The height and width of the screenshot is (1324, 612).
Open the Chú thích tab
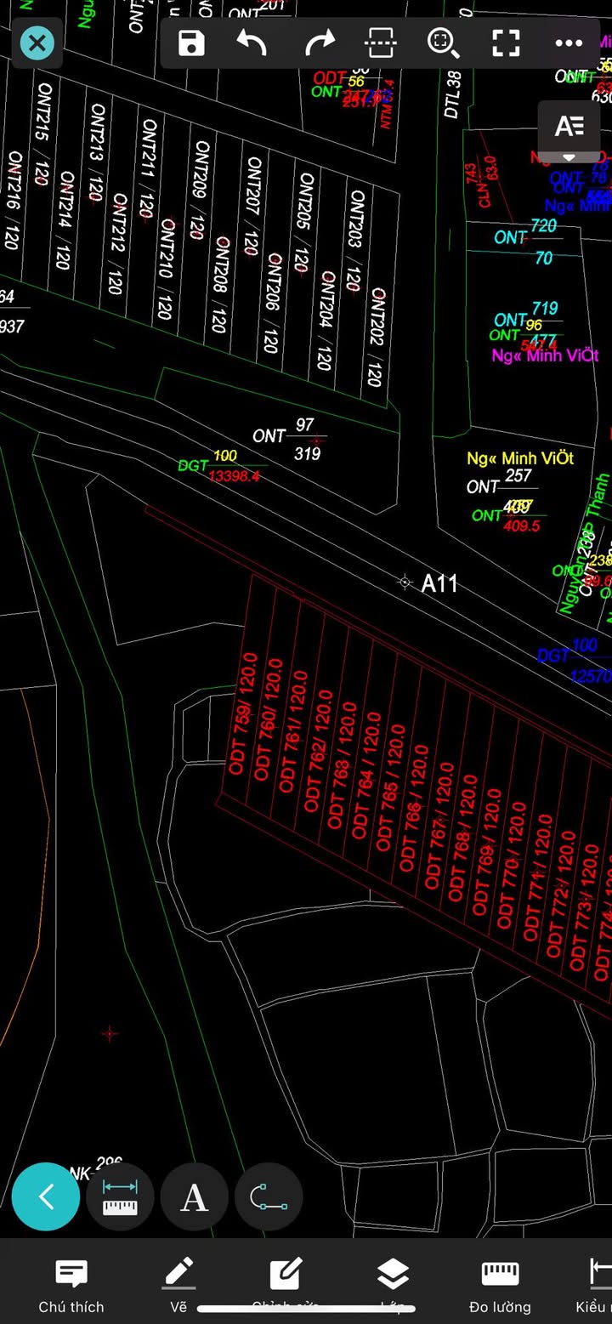click(x=71, y=1286)
